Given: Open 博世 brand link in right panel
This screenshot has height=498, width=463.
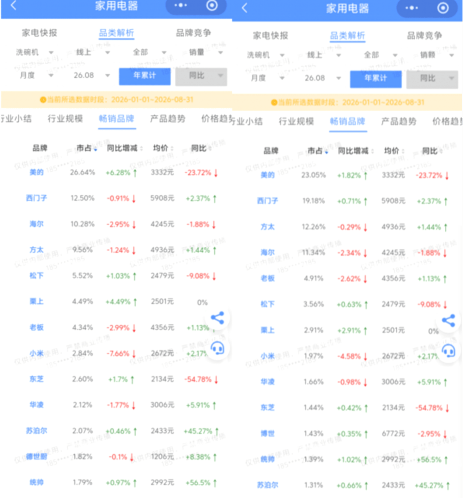Looking at the screenshot, I should (x=267, y=433).
